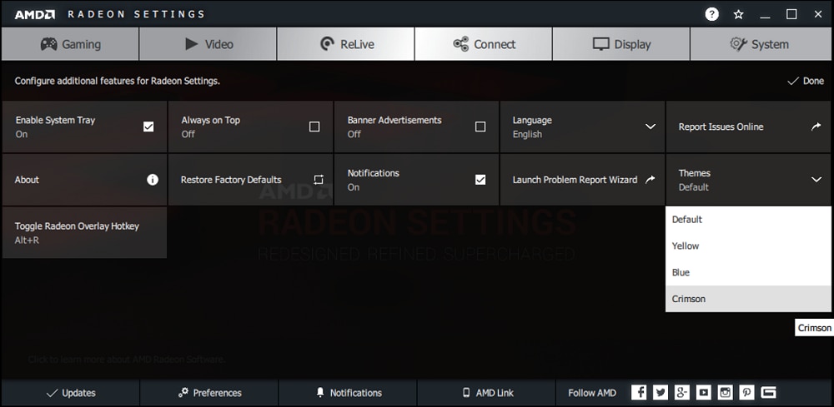The width and height of the screenshot is (834, 407).
Task: Switch to the Display tab
Action: (x=621, y=44)
